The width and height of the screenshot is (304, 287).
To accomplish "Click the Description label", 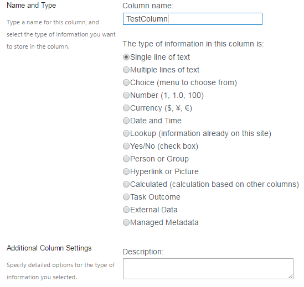I will pyautogui.click(x=143, y=252).
